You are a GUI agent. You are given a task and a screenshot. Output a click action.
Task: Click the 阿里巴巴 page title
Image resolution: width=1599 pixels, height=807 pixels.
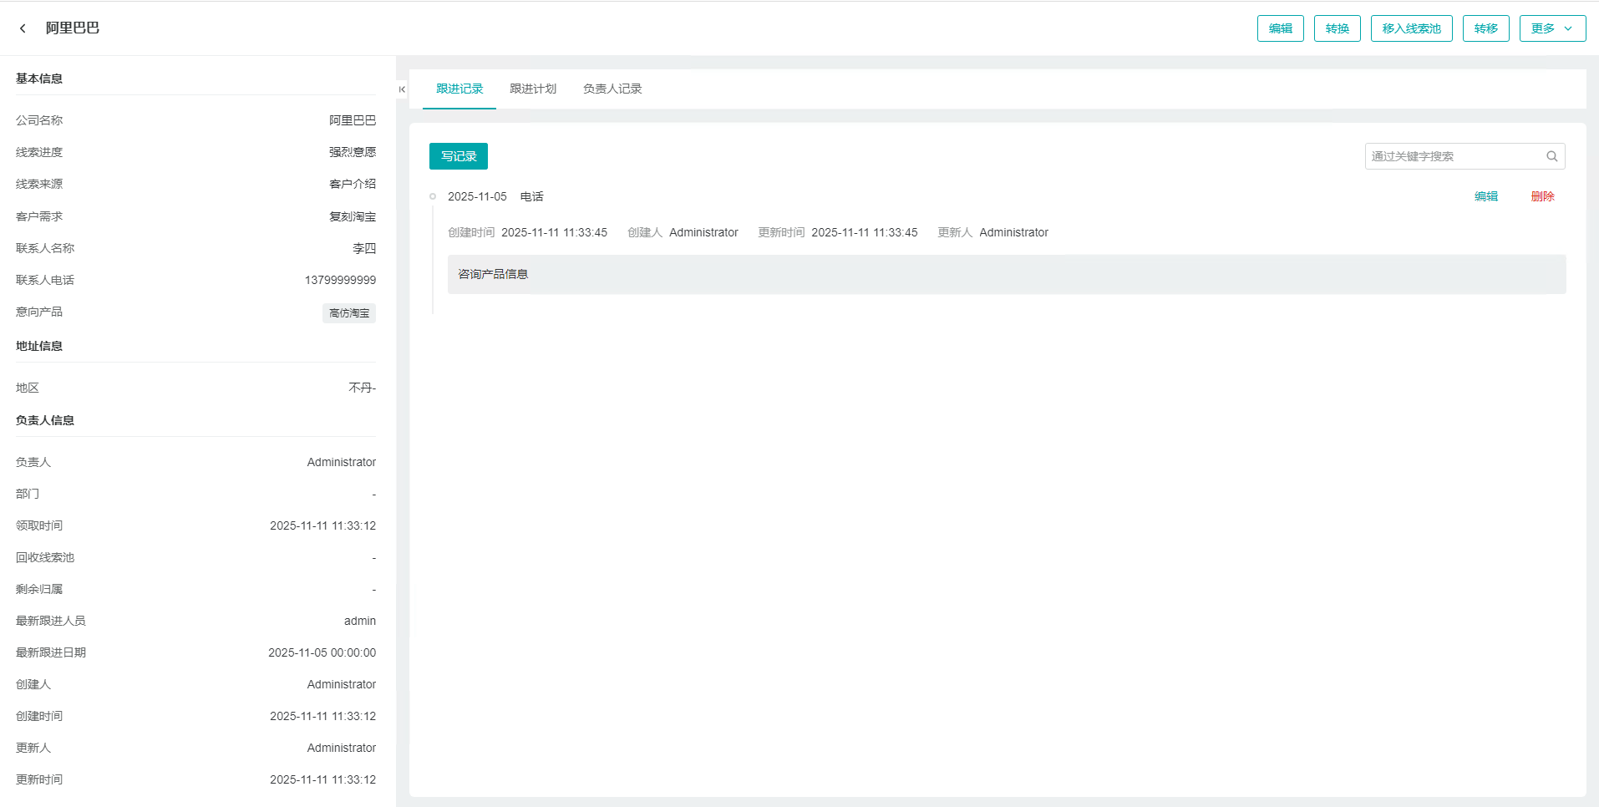coord(73,28)
